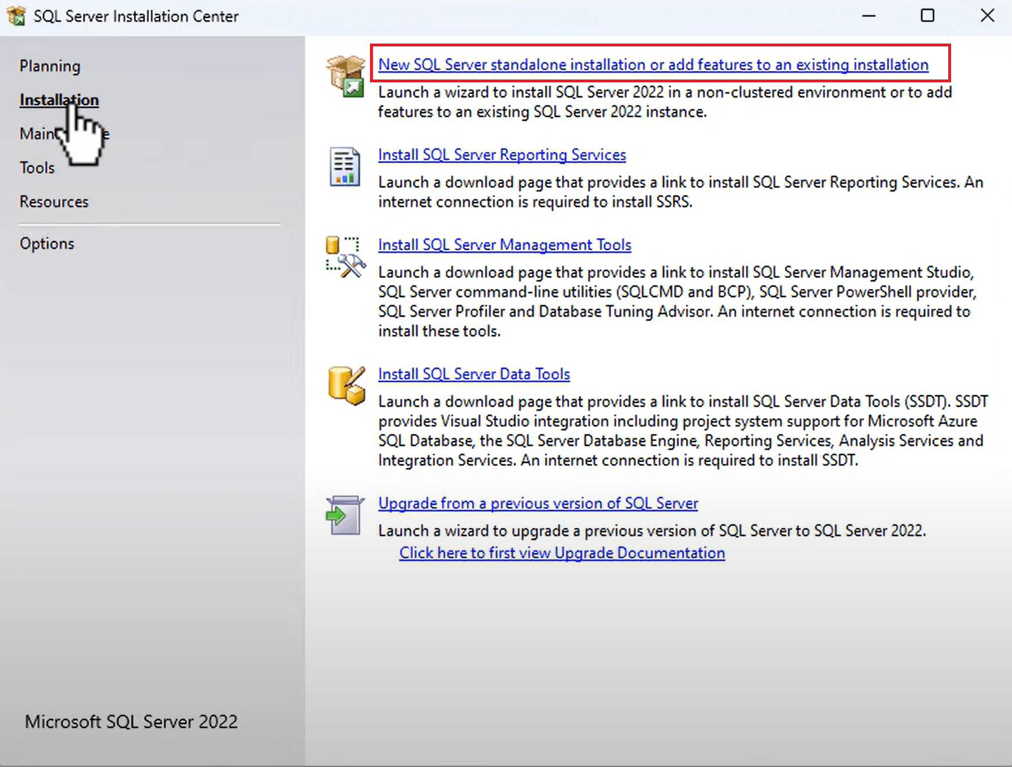Minimize the Installation Center window
1012x767 pixels.
click(x=868, y=16)
